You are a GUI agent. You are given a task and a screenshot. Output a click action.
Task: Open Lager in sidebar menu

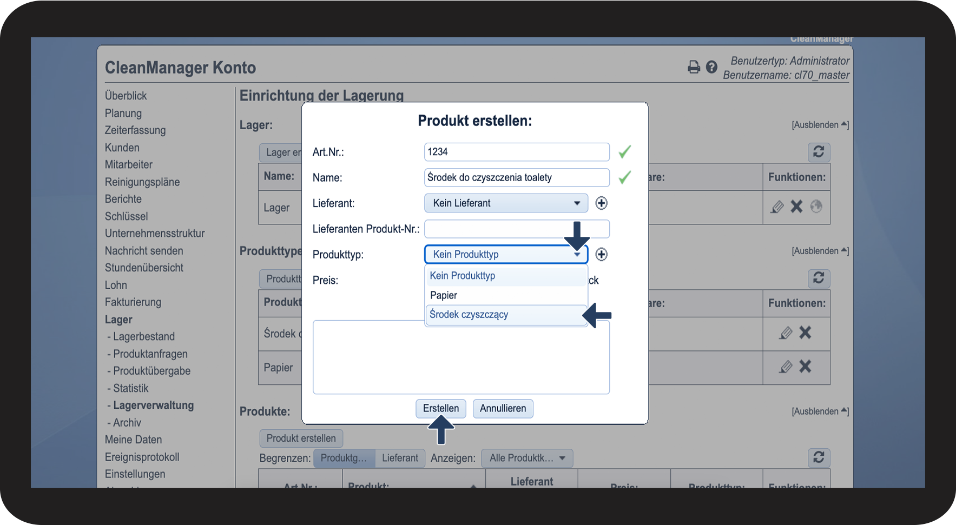[118, 320]
